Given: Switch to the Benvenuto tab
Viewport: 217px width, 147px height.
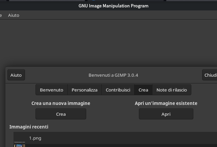Looking at the screenshot, I should (x=51, y=90).
